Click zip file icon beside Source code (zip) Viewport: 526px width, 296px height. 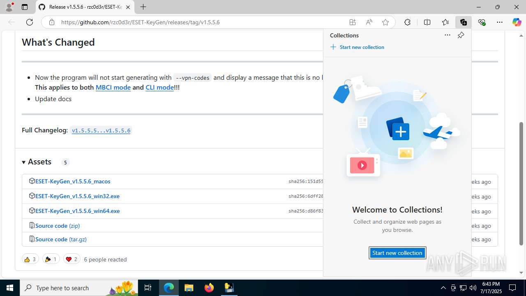point(32,225)
